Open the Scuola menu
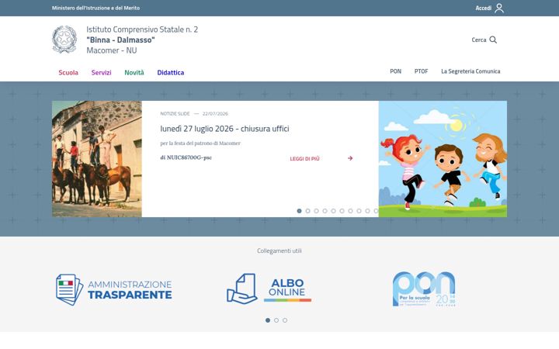 (68, 73)
